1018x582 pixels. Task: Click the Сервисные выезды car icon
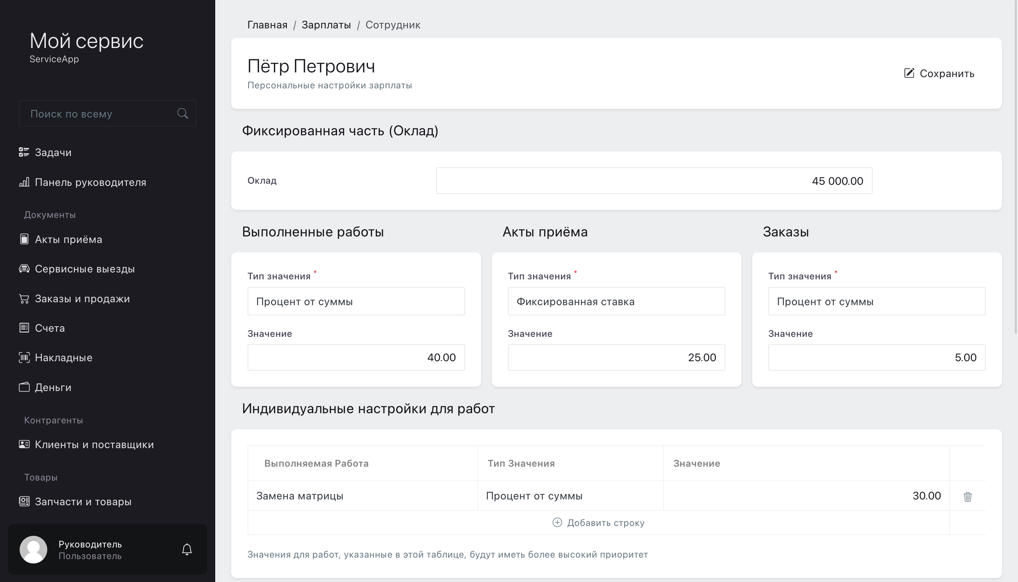[24, 268]
